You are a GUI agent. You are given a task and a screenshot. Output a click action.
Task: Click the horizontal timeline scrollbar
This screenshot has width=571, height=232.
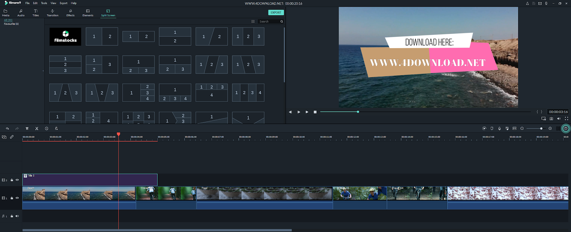(x=157, y=230)
